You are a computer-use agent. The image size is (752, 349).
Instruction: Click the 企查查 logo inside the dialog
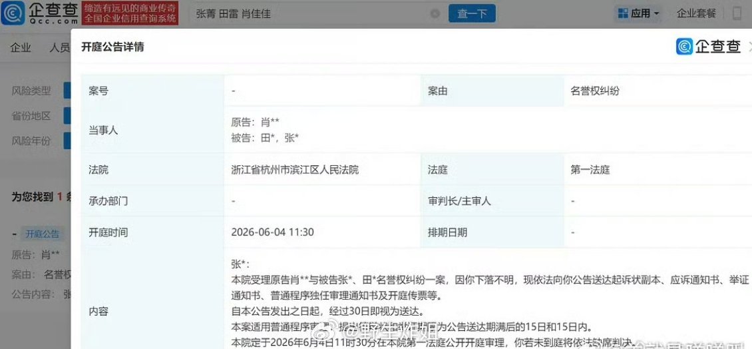(708, 47)
